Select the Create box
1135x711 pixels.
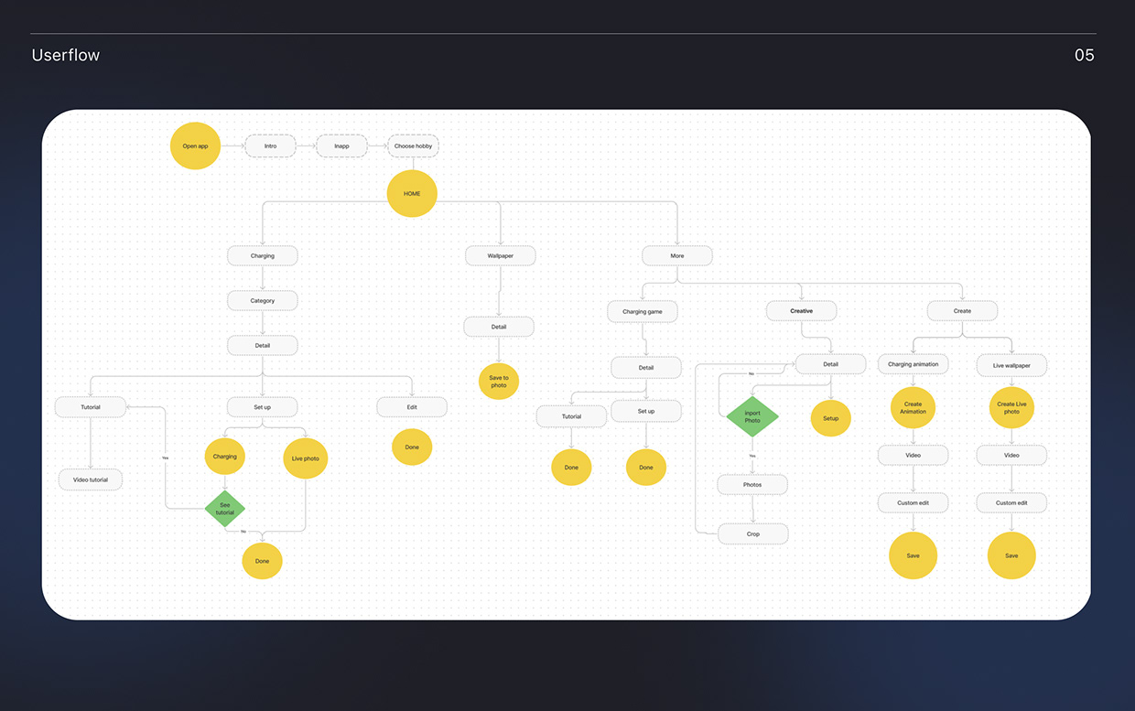coord(963,311)
